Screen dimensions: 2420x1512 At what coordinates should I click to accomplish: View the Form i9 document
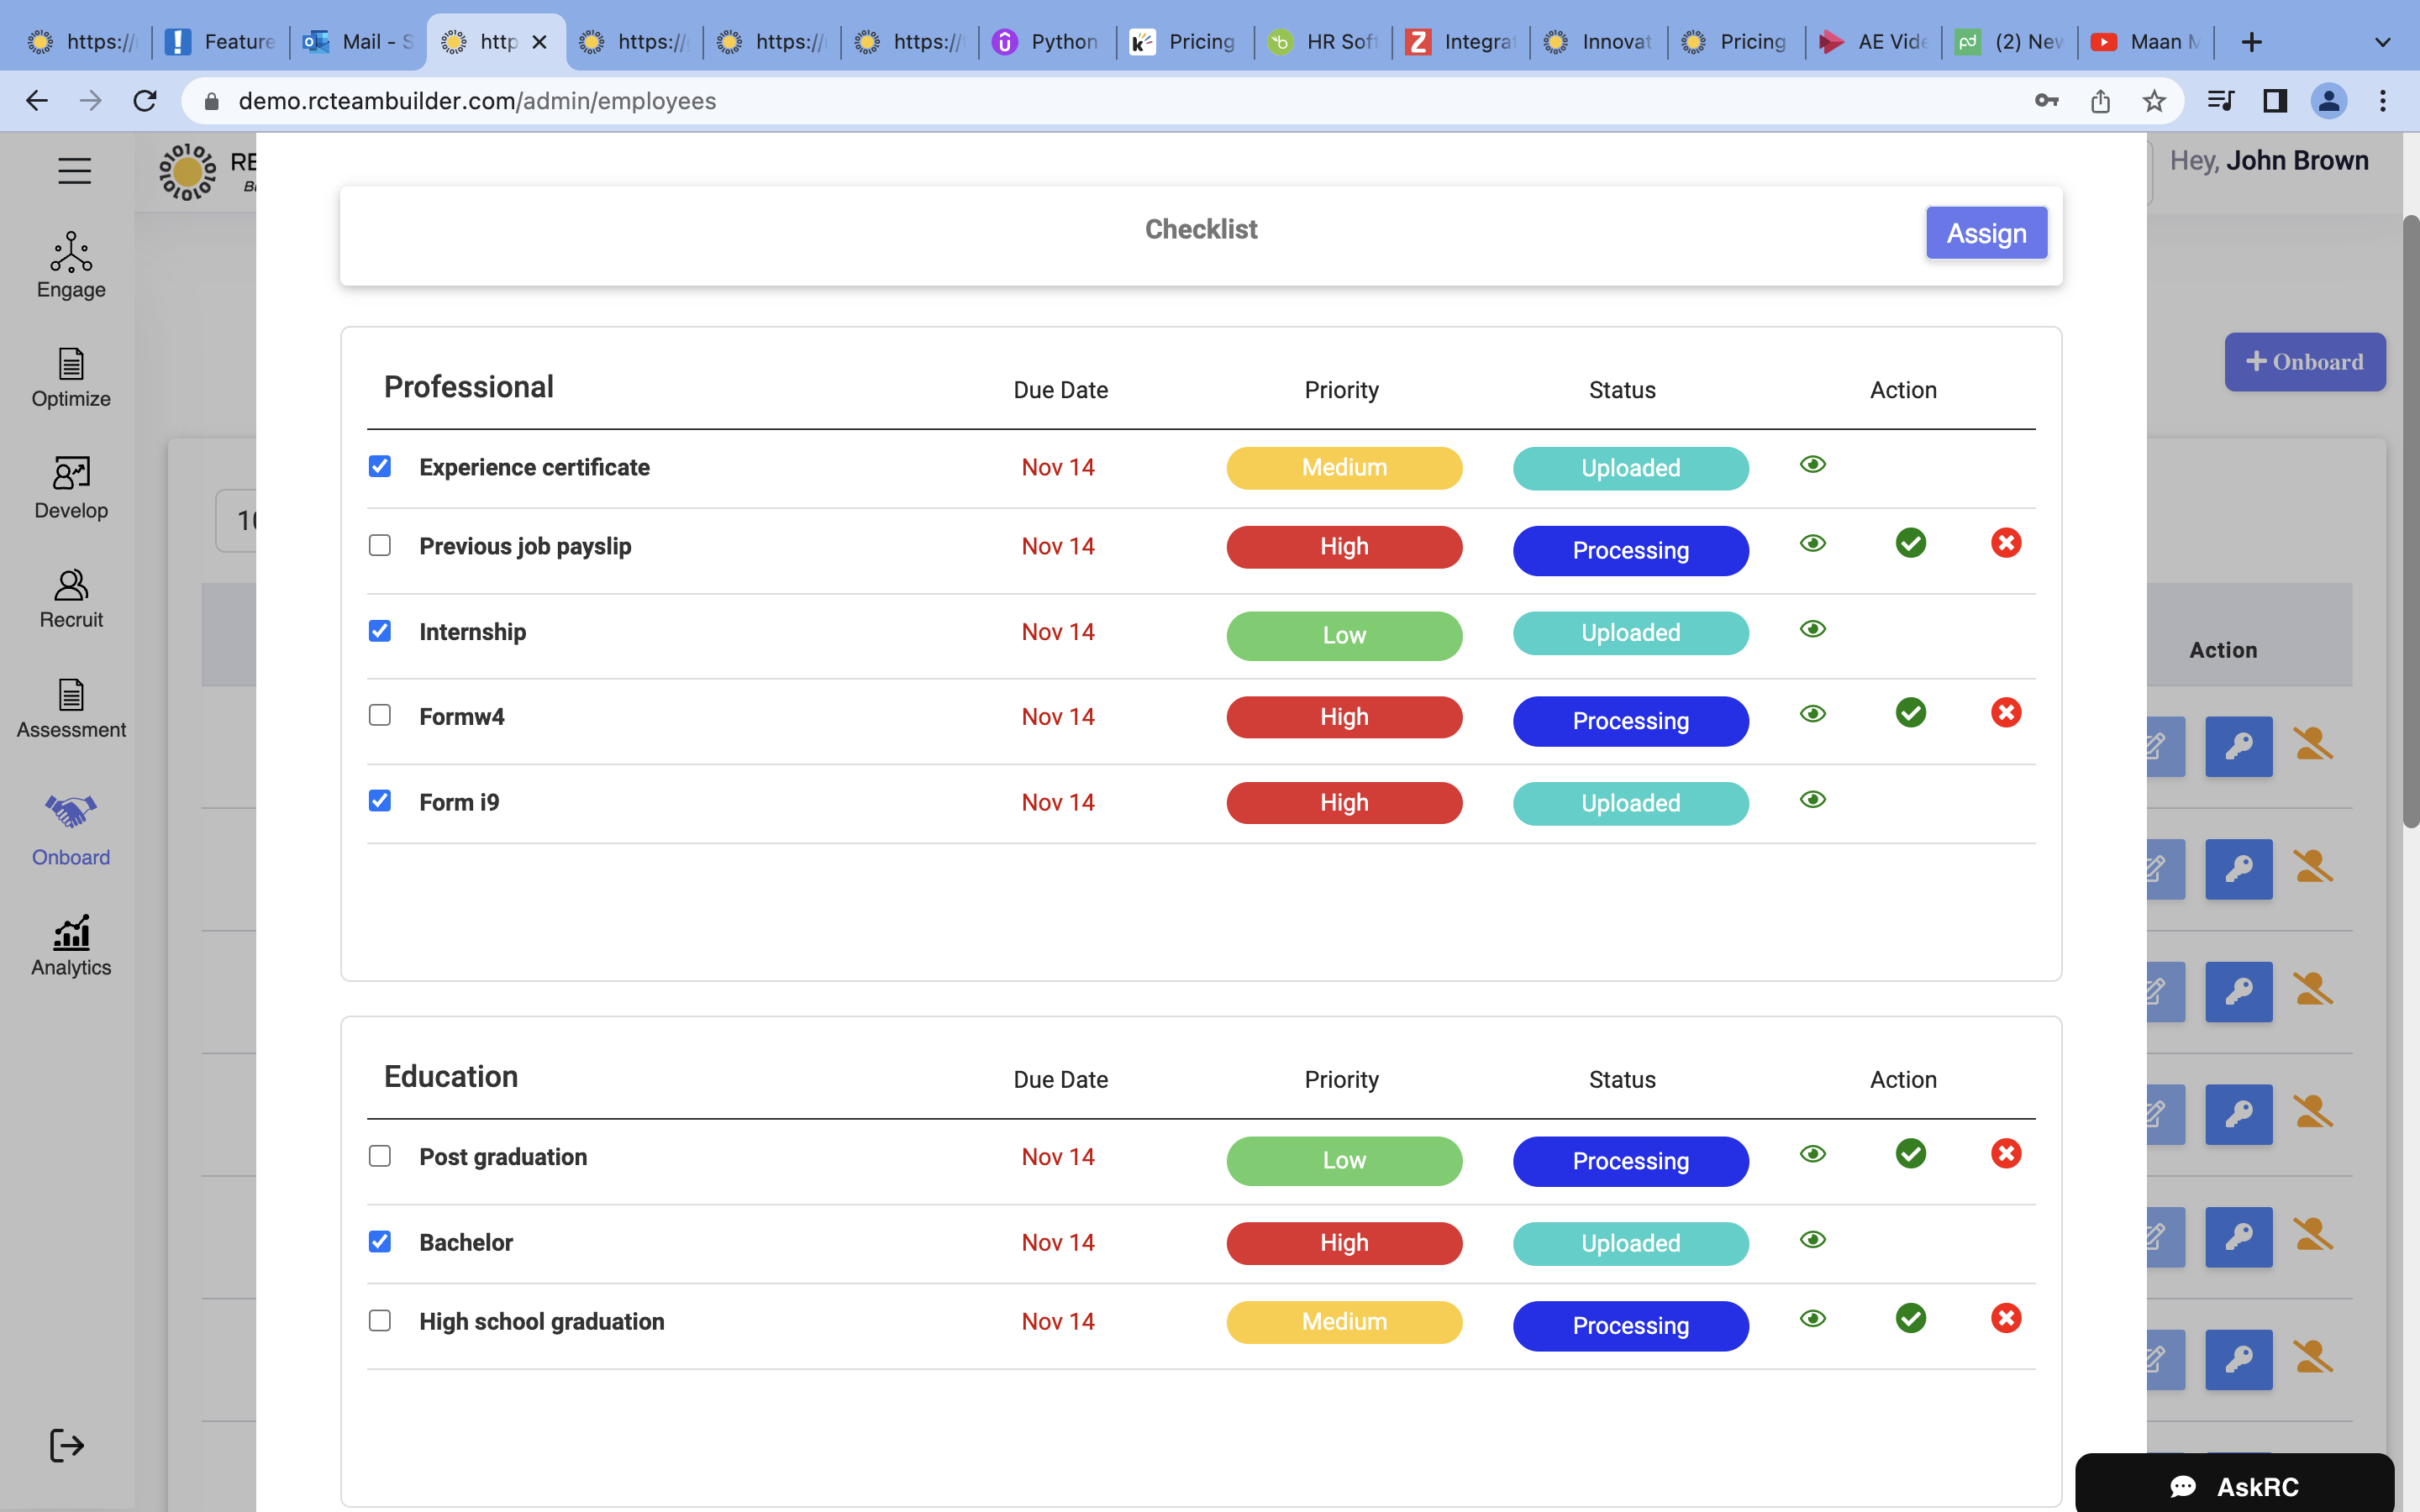1812,799
